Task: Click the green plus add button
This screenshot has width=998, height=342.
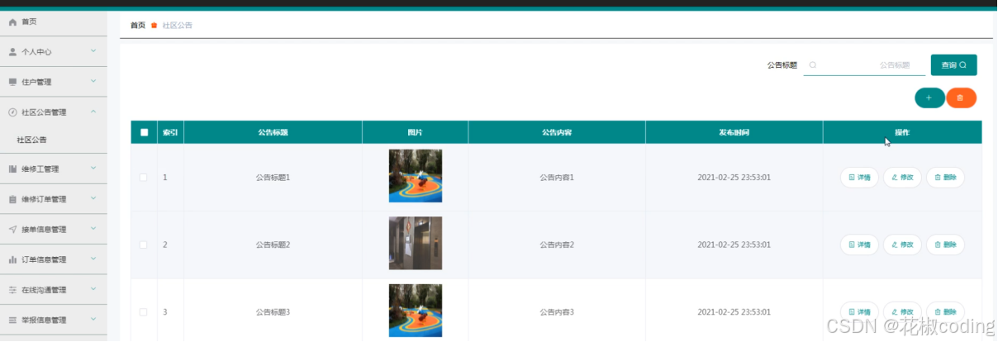Action: click(929, 97)
